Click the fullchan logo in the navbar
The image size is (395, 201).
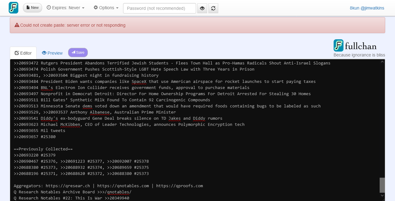[14, 8]
